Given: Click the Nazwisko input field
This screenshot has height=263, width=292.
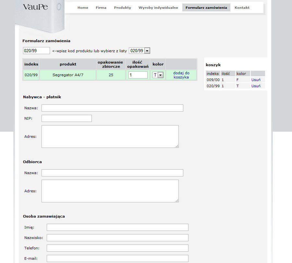Looking at the screenshot, I should click(x=117, y=238).
